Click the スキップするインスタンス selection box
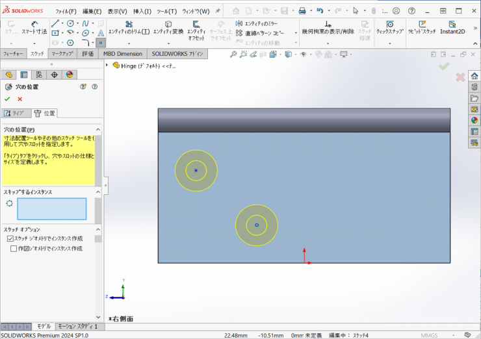 pyautogui.click(x=51, y=208)
